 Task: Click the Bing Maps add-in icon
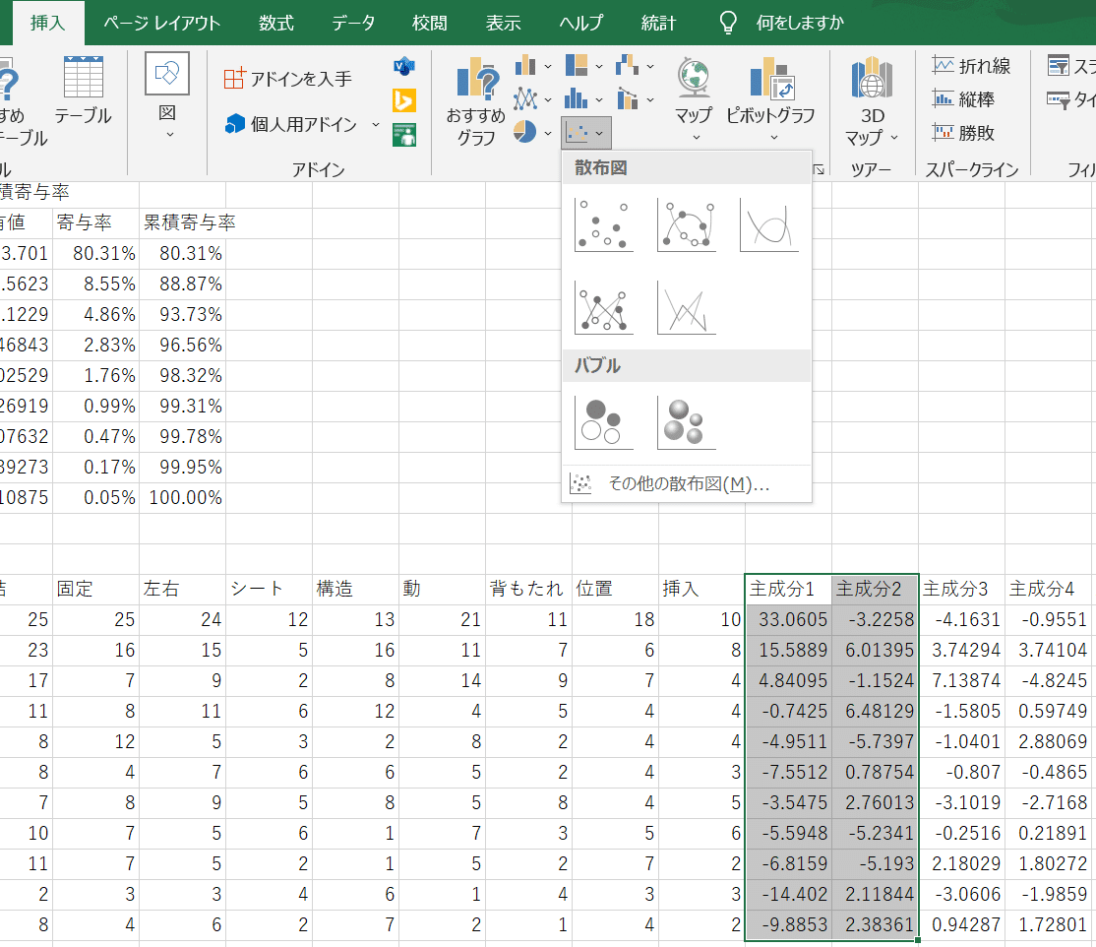(x=404, y=100)
